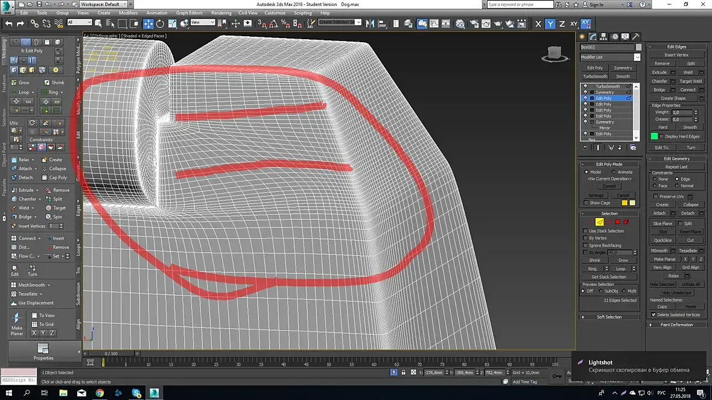Activate the Rotate tool in the toolbar

point(160,24)
